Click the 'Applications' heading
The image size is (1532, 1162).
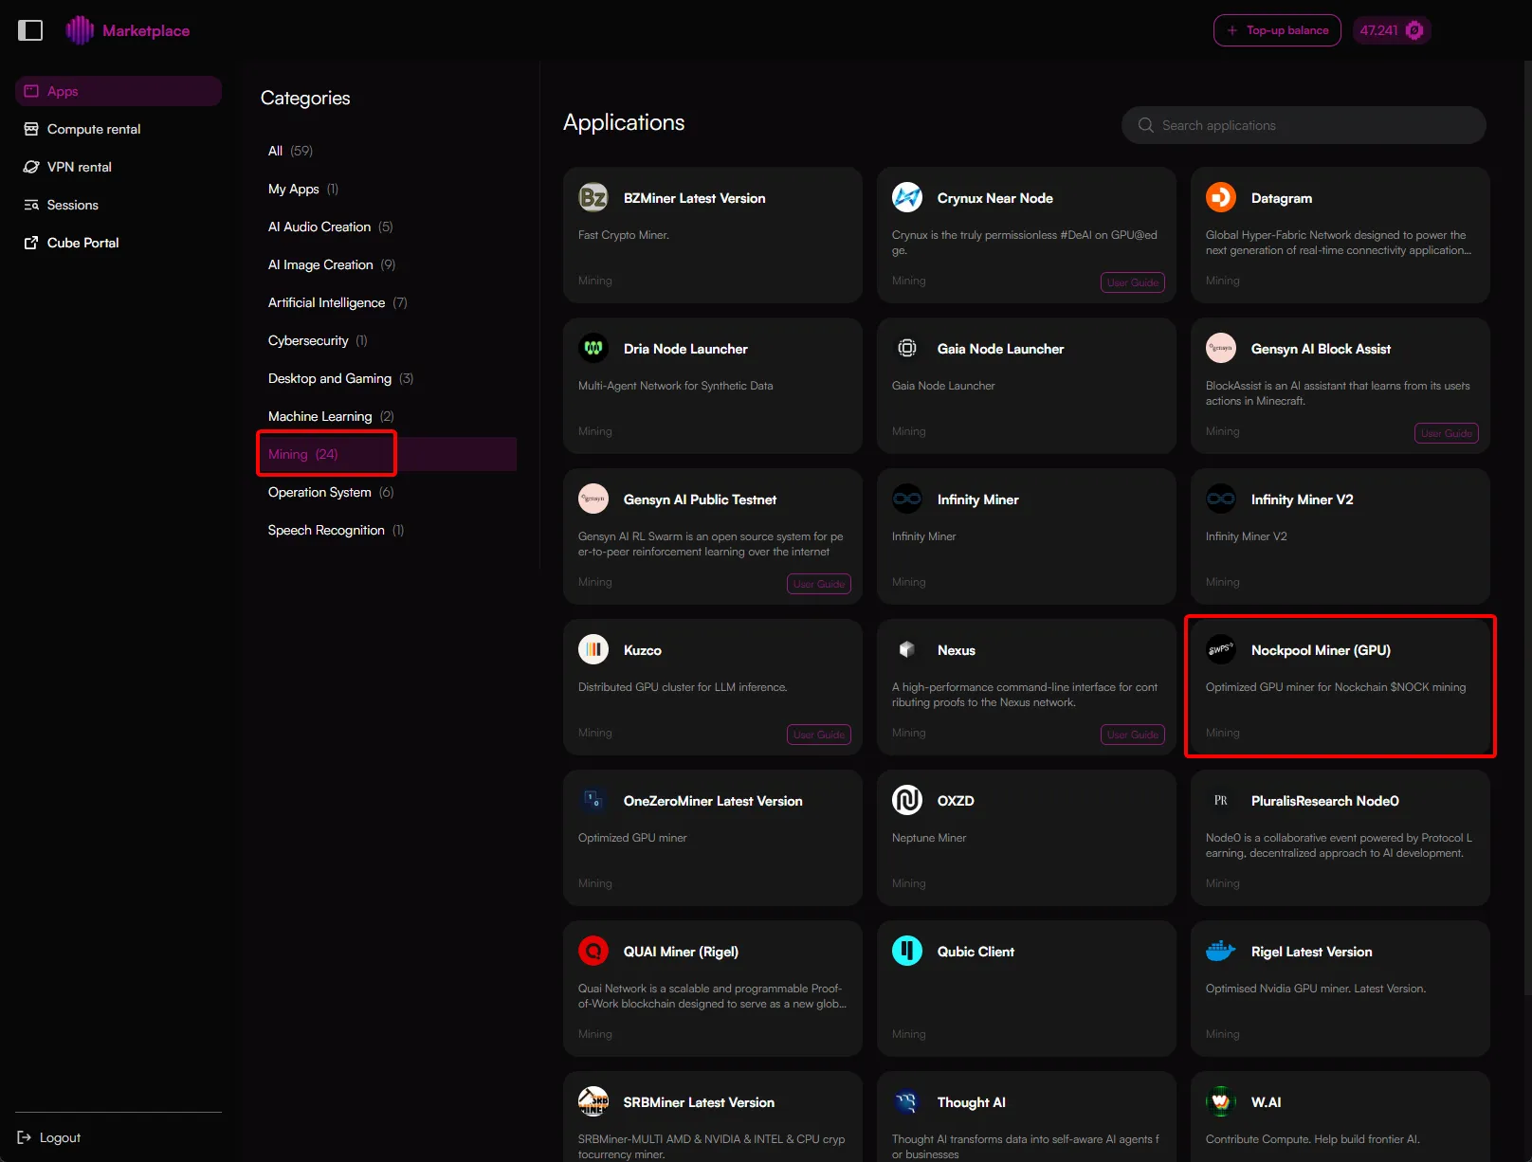[624, 122]
